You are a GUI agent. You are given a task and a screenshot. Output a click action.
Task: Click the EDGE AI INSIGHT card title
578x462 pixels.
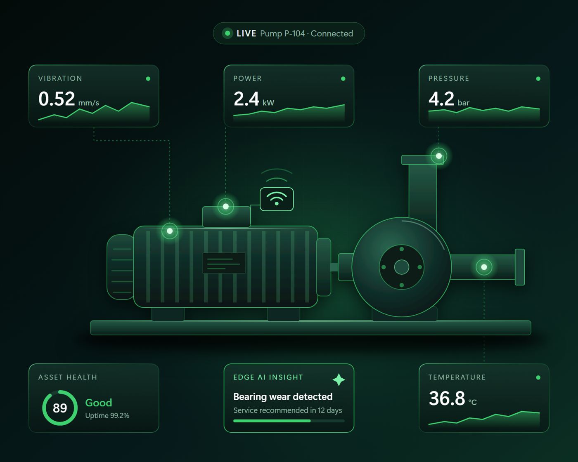[x=268, y=377]
